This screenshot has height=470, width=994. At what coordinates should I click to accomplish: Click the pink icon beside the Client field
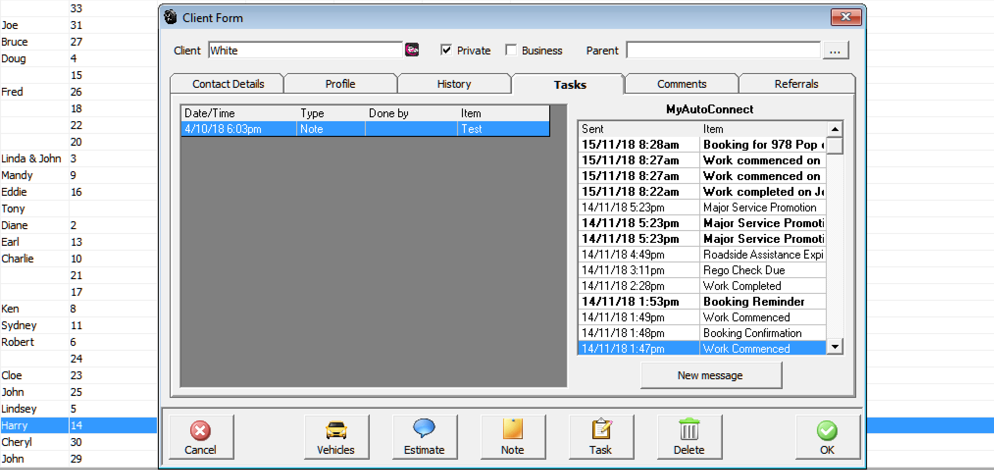(x=412, y=50)
